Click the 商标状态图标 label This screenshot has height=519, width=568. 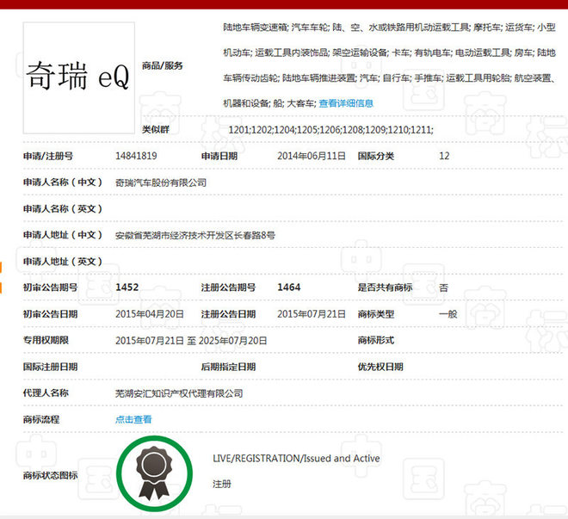pyautogui.click(x=51, y=476)
